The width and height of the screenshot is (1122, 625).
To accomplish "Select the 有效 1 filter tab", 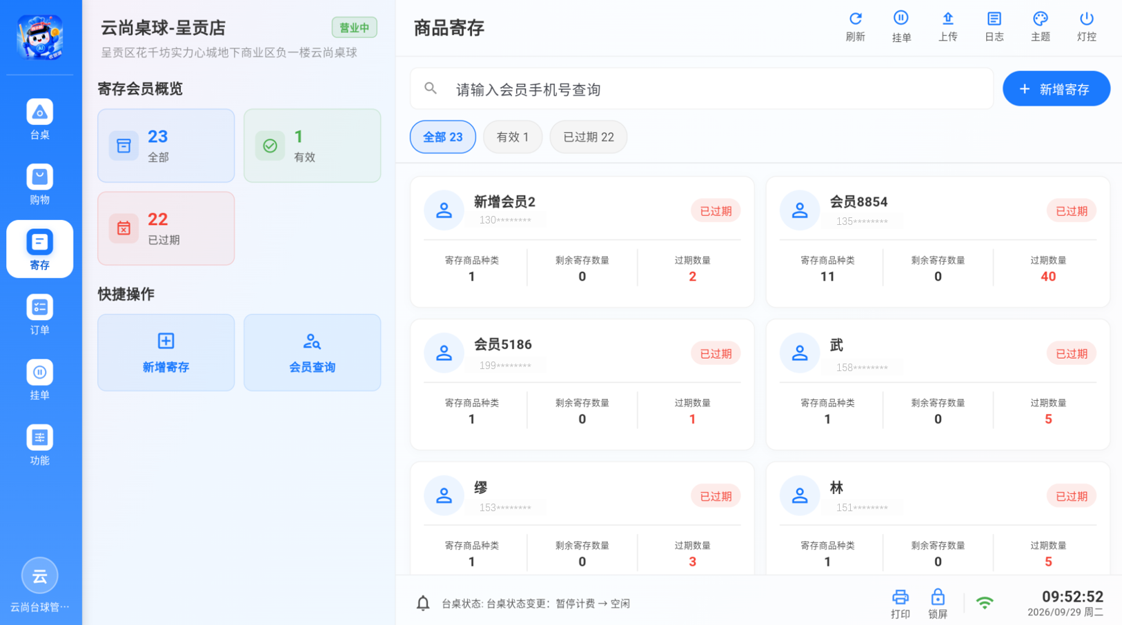I will (513, 137).
